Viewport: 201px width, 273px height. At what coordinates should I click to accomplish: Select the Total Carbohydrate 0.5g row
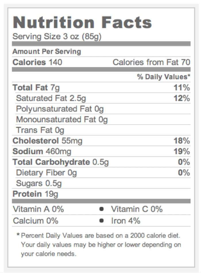(61, 162)
